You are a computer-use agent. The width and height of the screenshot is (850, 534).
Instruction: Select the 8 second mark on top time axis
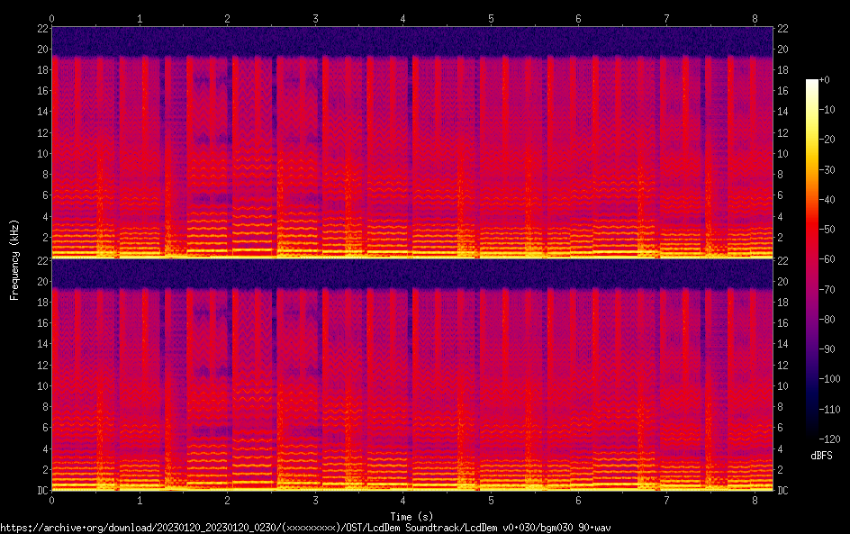click(755, 18)
